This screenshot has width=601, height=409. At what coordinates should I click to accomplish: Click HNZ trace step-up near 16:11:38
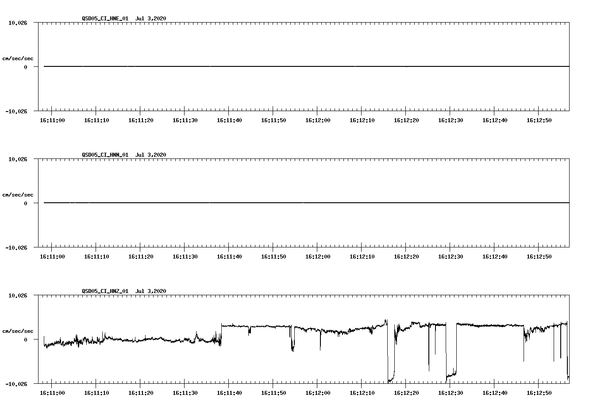[x=221, y=334]
